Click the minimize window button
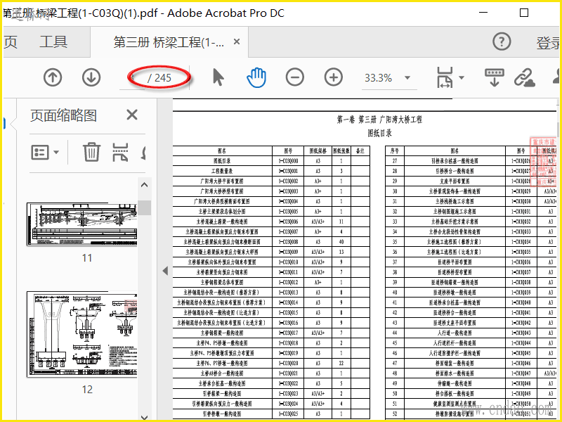Screen dimensions: 562x422 (x=483, y=13)
